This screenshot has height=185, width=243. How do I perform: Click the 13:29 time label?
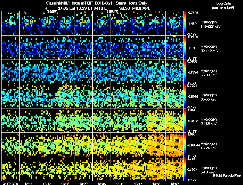pos(83,183)
